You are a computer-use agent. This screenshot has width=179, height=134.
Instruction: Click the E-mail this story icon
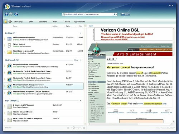[132, 110]
